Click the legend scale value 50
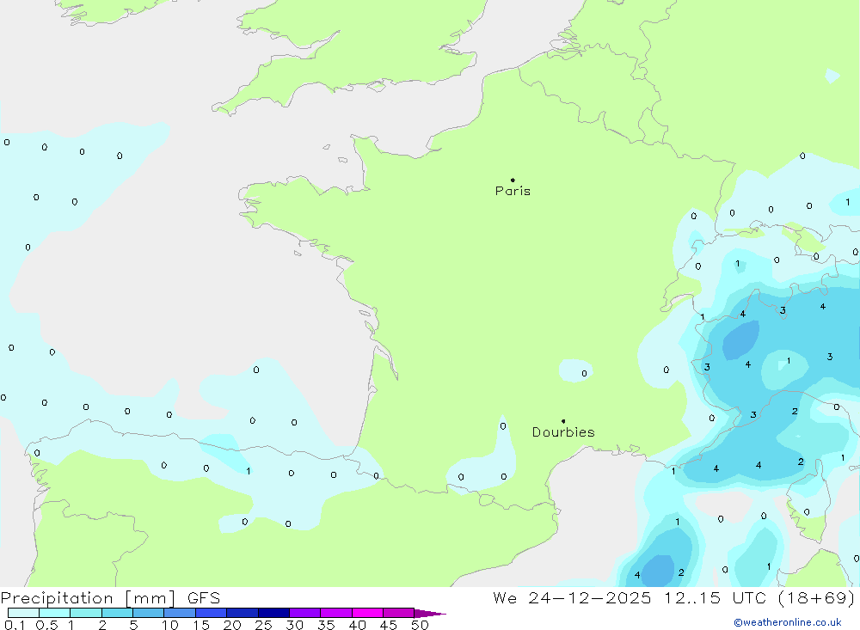Screen dimensions: 860x630 point(420,625)
